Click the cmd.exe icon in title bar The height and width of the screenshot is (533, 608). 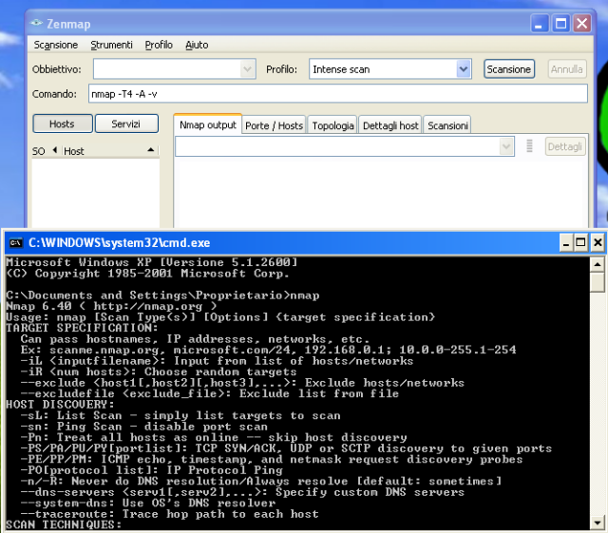[15, 242]
